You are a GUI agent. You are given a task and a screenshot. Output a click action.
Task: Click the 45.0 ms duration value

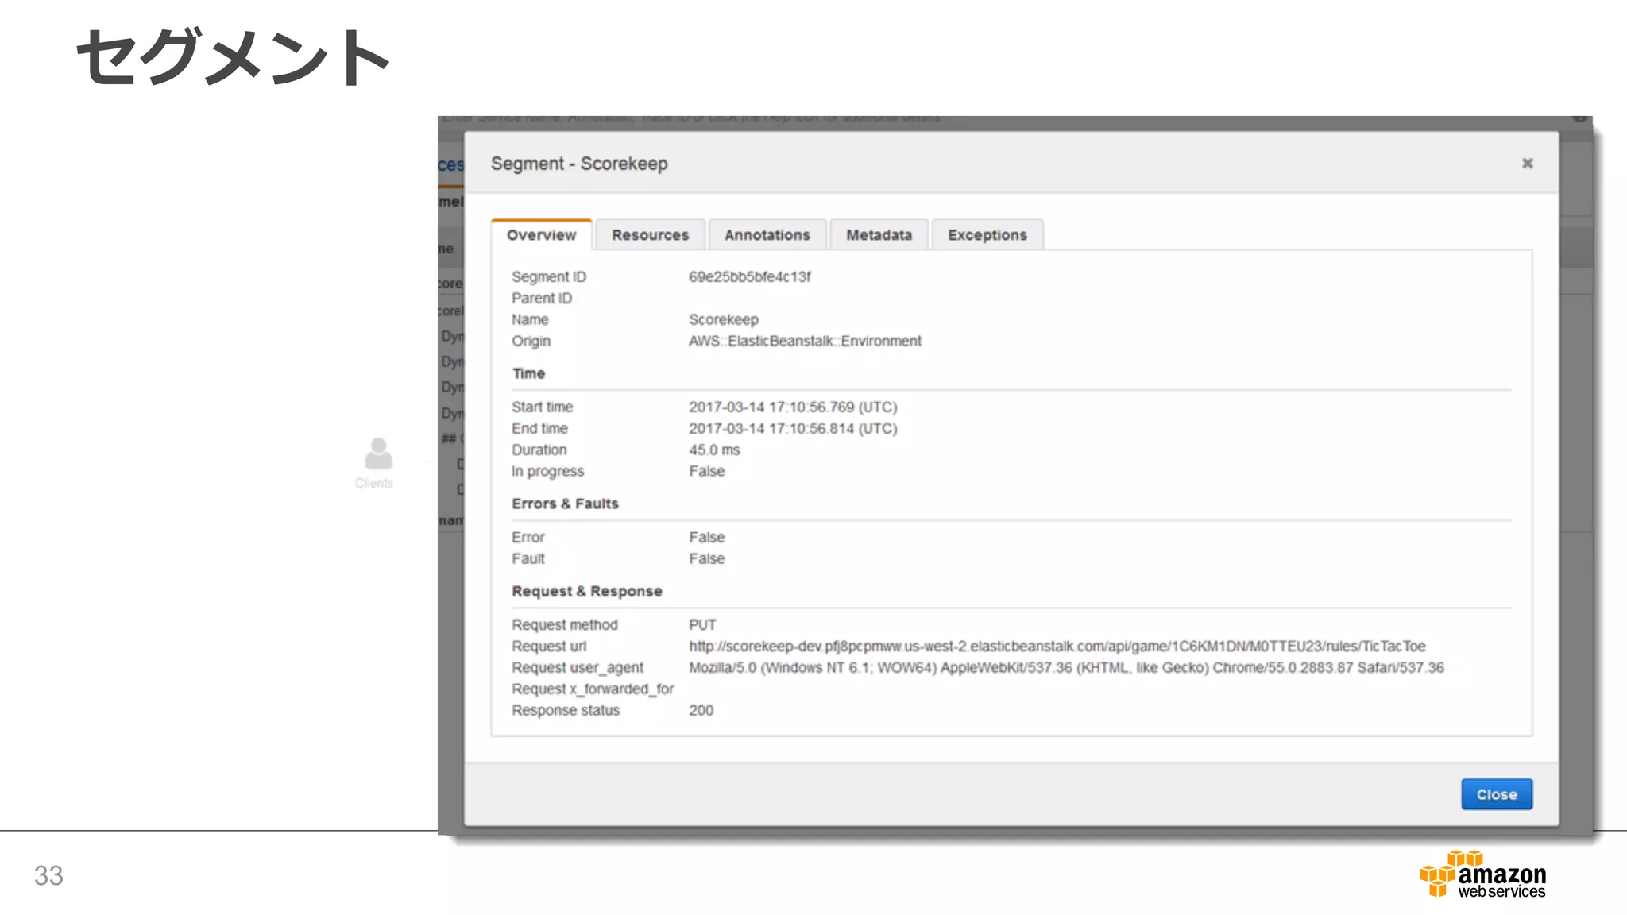[x=714, y=450]
